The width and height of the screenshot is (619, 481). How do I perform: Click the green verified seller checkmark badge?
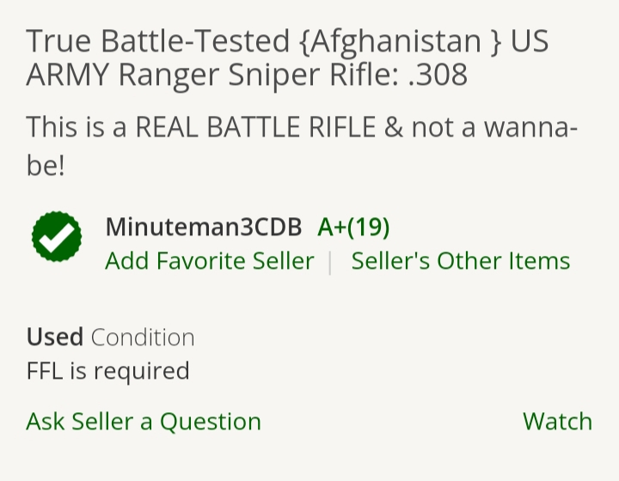pyautogui.click(x=57, y=236)
